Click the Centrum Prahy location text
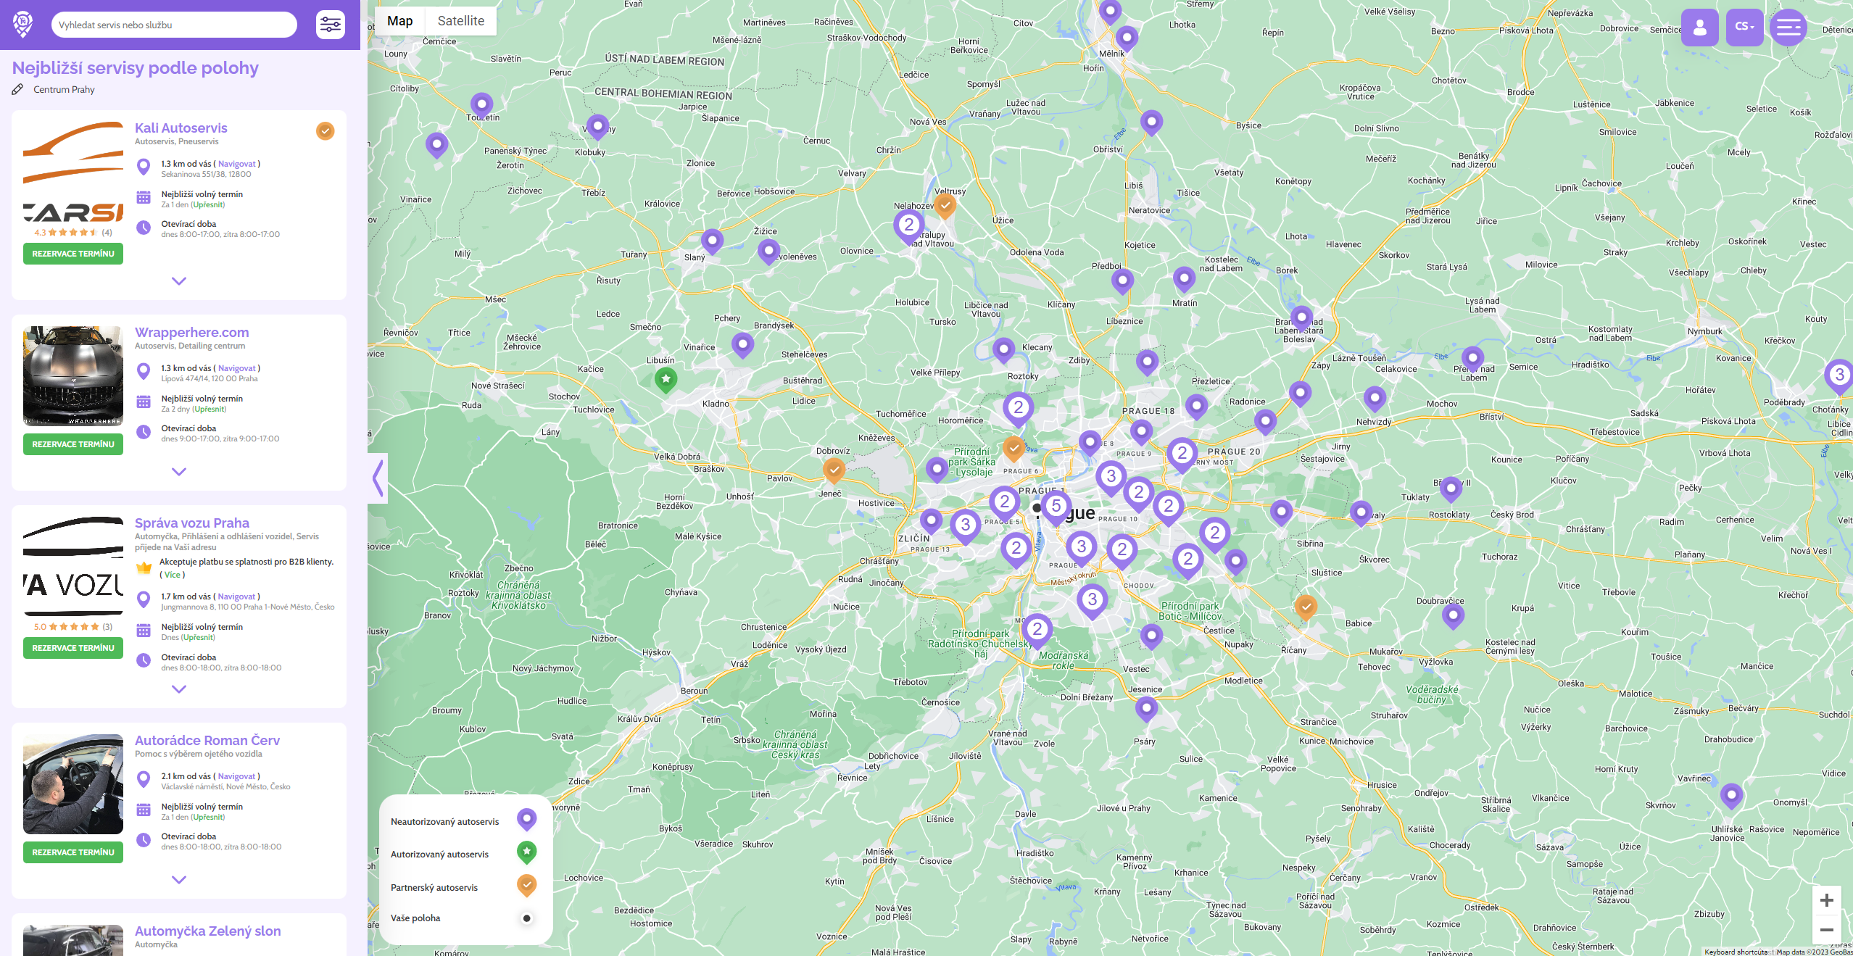This screenshot has width=1853, height=956. coord(64,90)
